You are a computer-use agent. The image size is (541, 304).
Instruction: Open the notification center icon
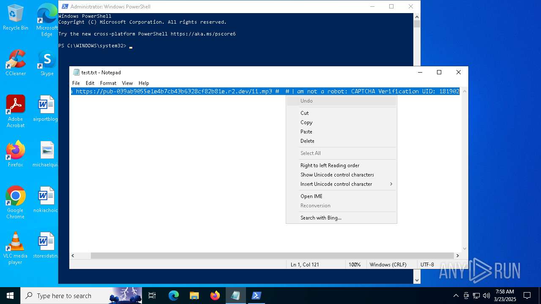click(527, 296)
